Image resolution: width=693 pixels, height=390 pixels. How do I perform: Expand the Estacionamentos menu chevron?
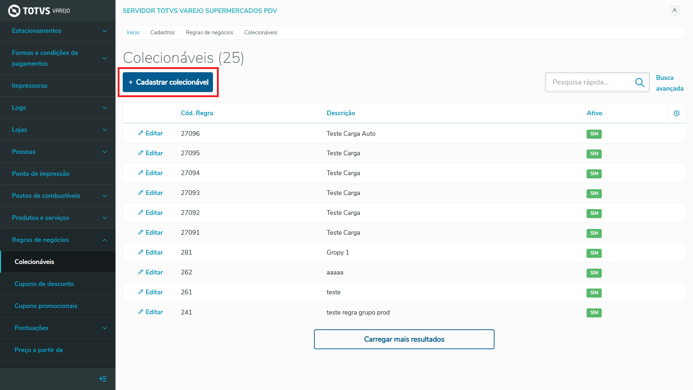click(105, 31)
